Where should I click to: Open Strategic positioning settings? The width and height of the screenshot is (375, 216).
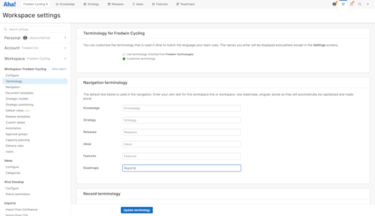tap(19, 104)
